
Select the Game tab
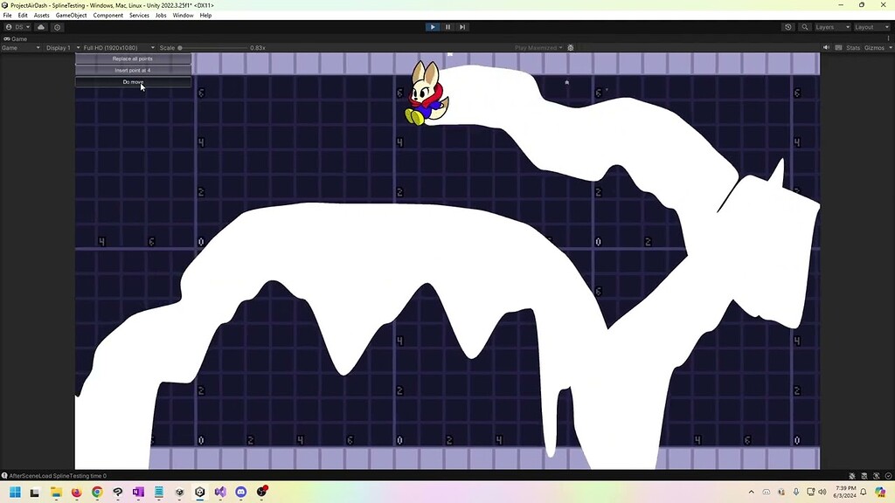point(14,38)
